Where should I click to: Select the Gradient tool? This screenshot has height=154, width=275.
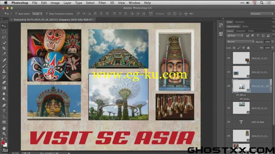4,88
